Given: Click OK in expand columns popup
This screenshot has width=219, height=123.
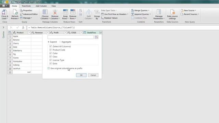Looking at the screenshot, I should 81,75.
